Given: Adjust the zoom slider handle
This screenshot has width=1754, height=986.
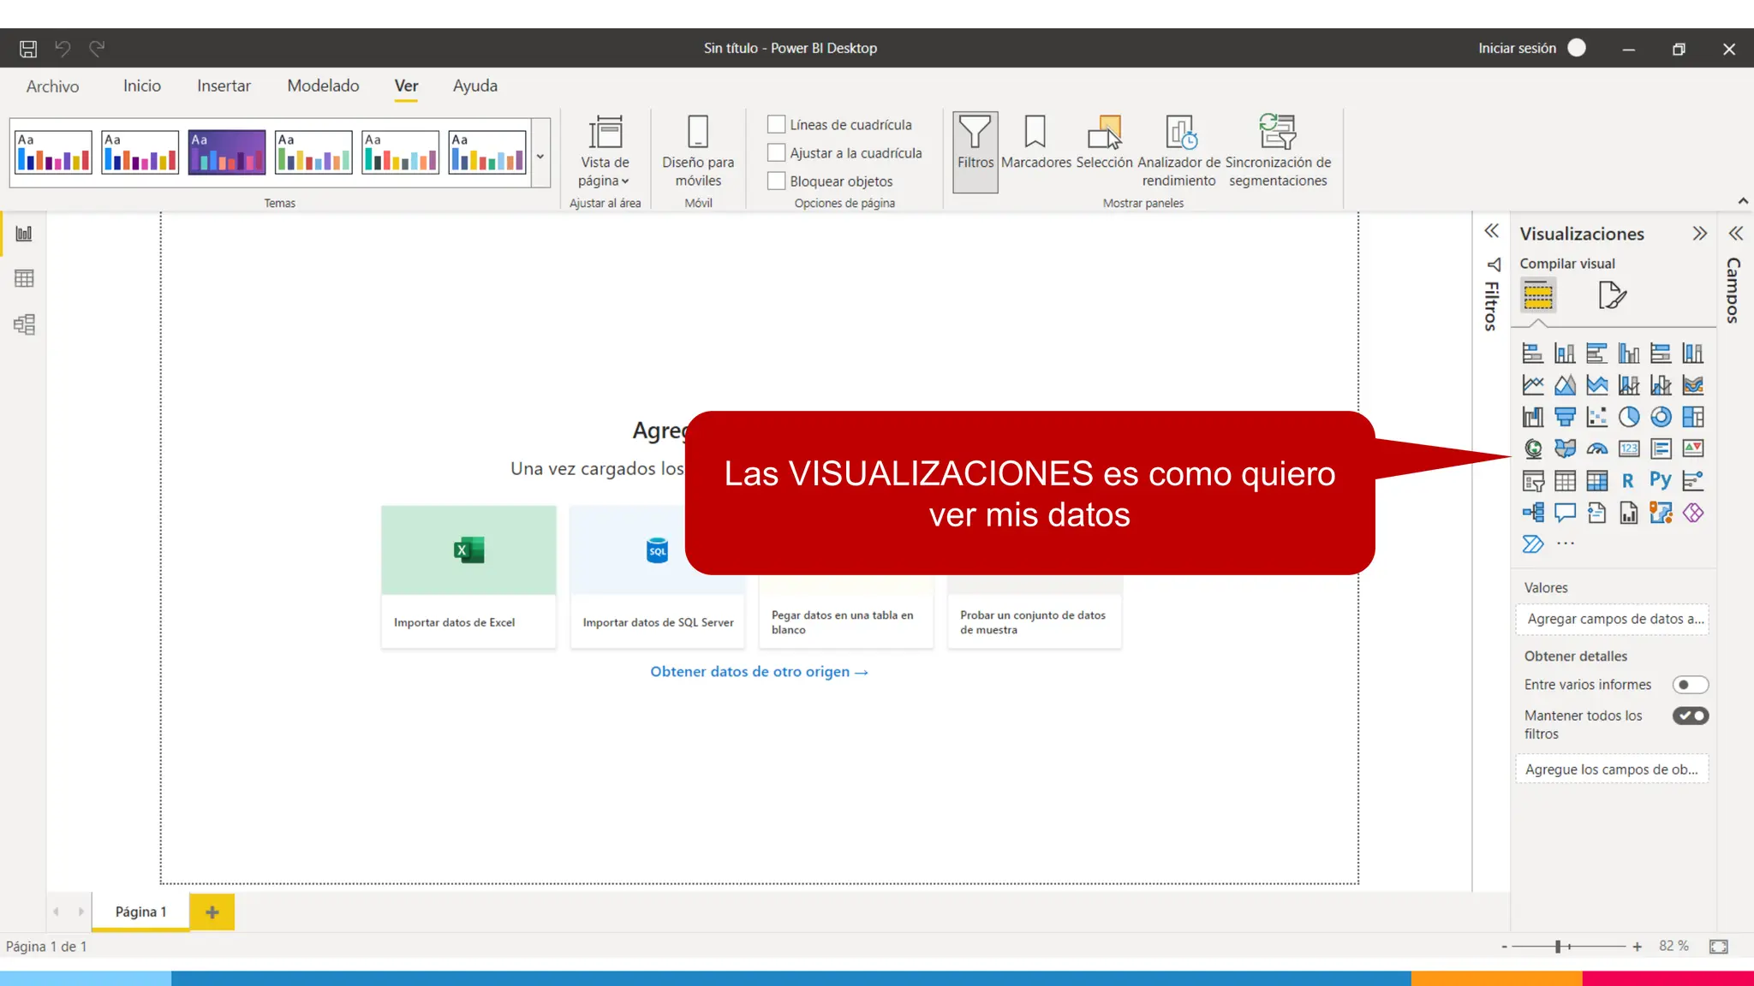Looking at the screenshot, I should [x=1558, y=947].
